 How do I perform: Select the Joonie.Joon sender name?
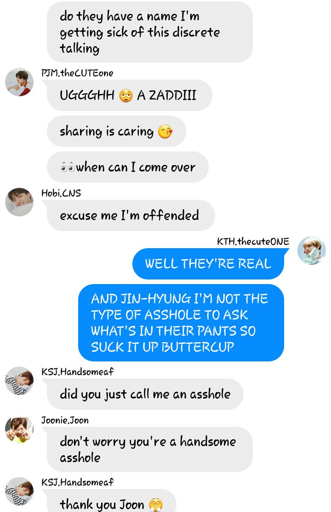point(65,420)
